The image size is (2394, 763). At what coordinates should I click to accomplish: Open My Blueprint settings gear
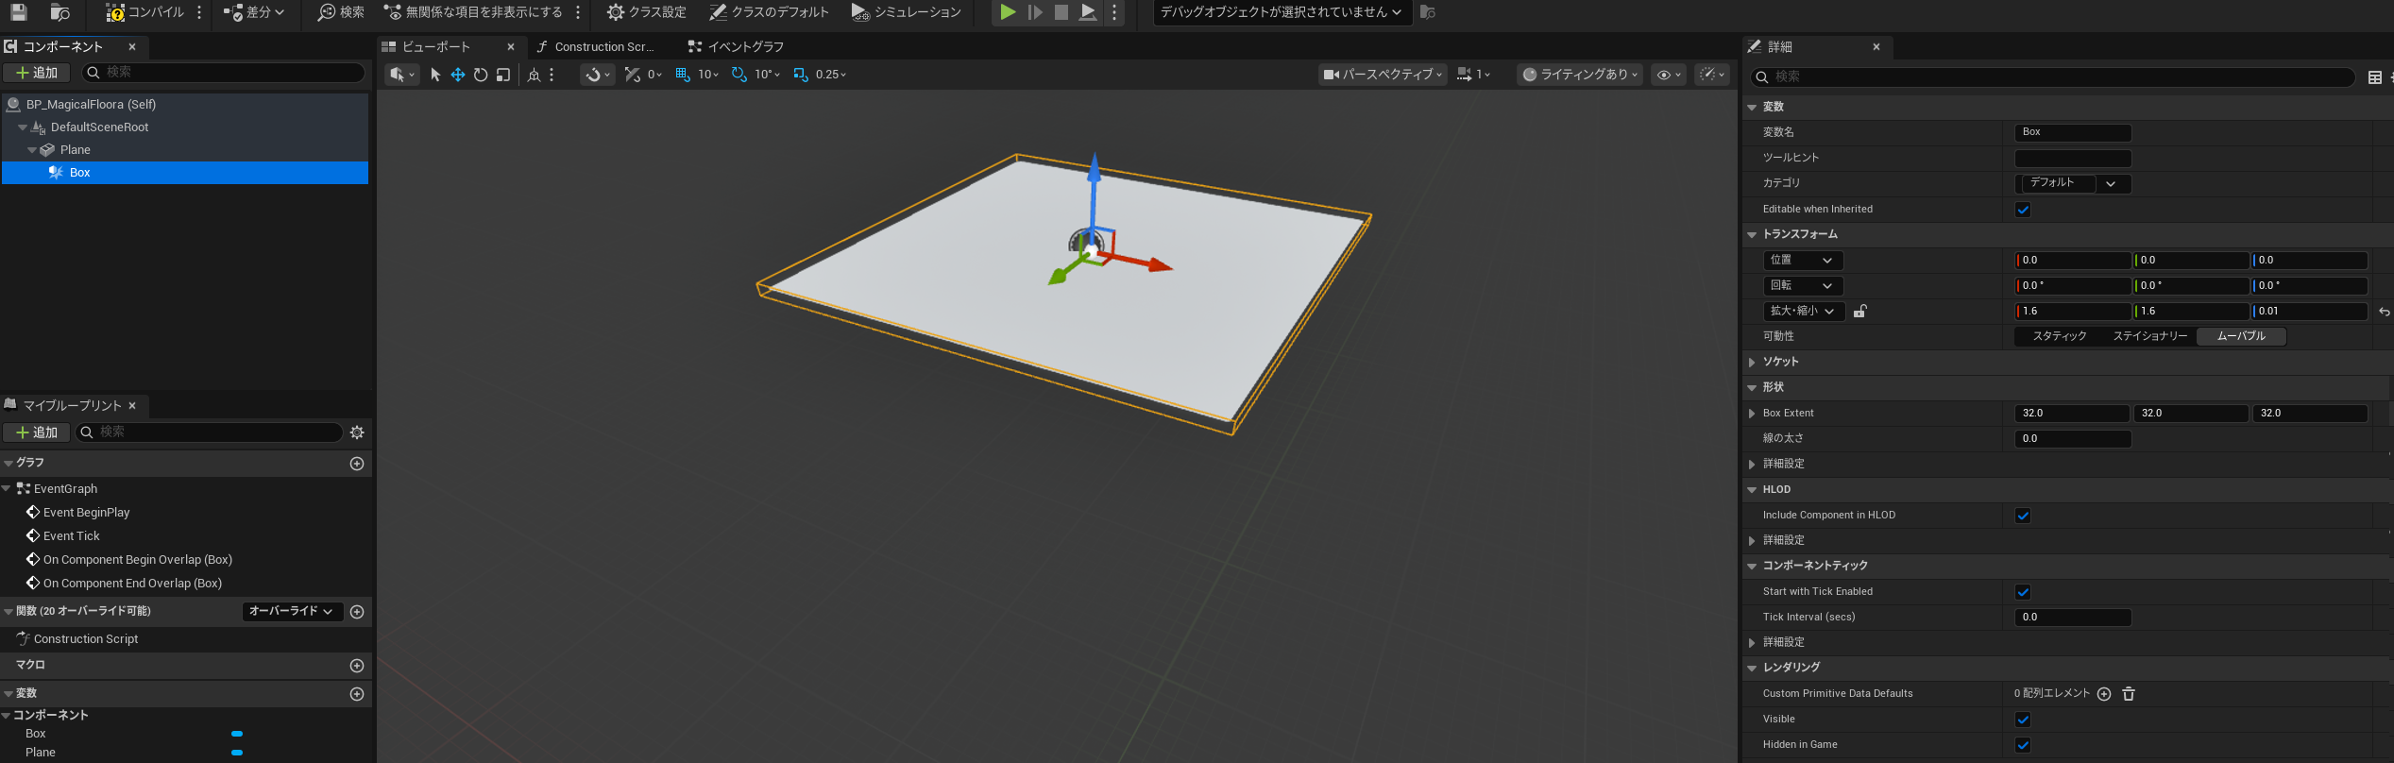click(357, 432)
